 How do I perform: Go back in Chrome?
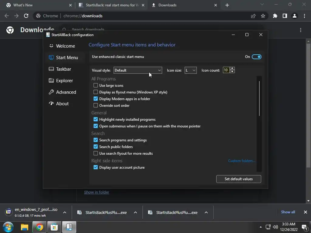click(x=7, y=16)
